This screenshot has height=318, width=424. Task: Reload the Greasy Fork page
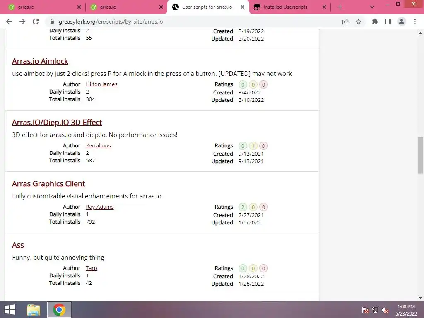[x=36, y=22]
